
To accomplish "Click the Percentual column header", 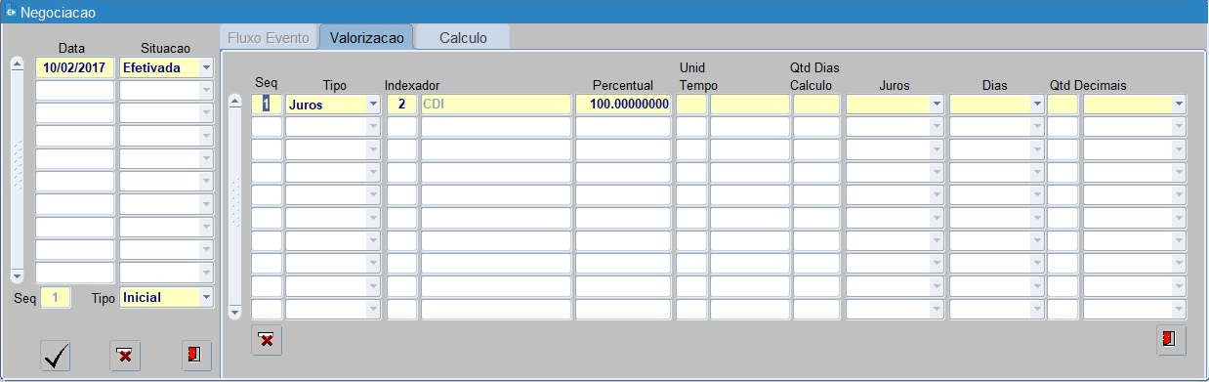I will (x=622, y=85).
